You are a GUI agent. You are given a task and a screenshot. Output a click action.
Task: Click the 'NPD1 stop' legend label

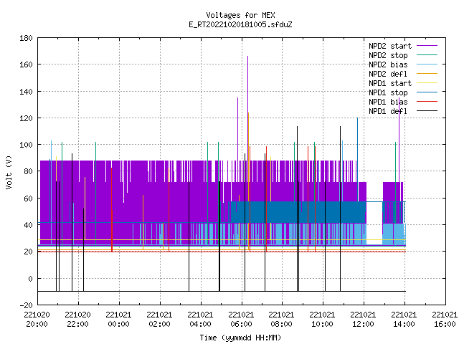(388, 92)
